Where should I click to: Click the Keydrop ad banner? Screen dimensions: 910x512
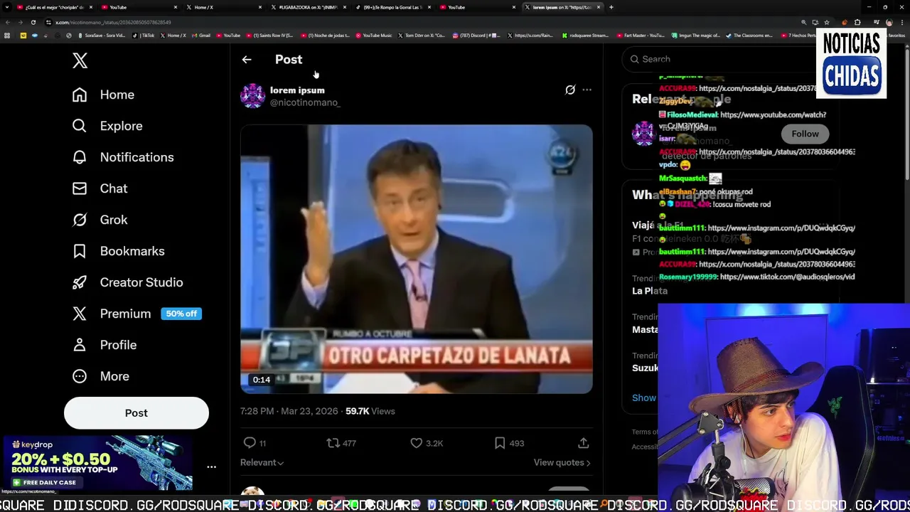click(x=97, y=462)
